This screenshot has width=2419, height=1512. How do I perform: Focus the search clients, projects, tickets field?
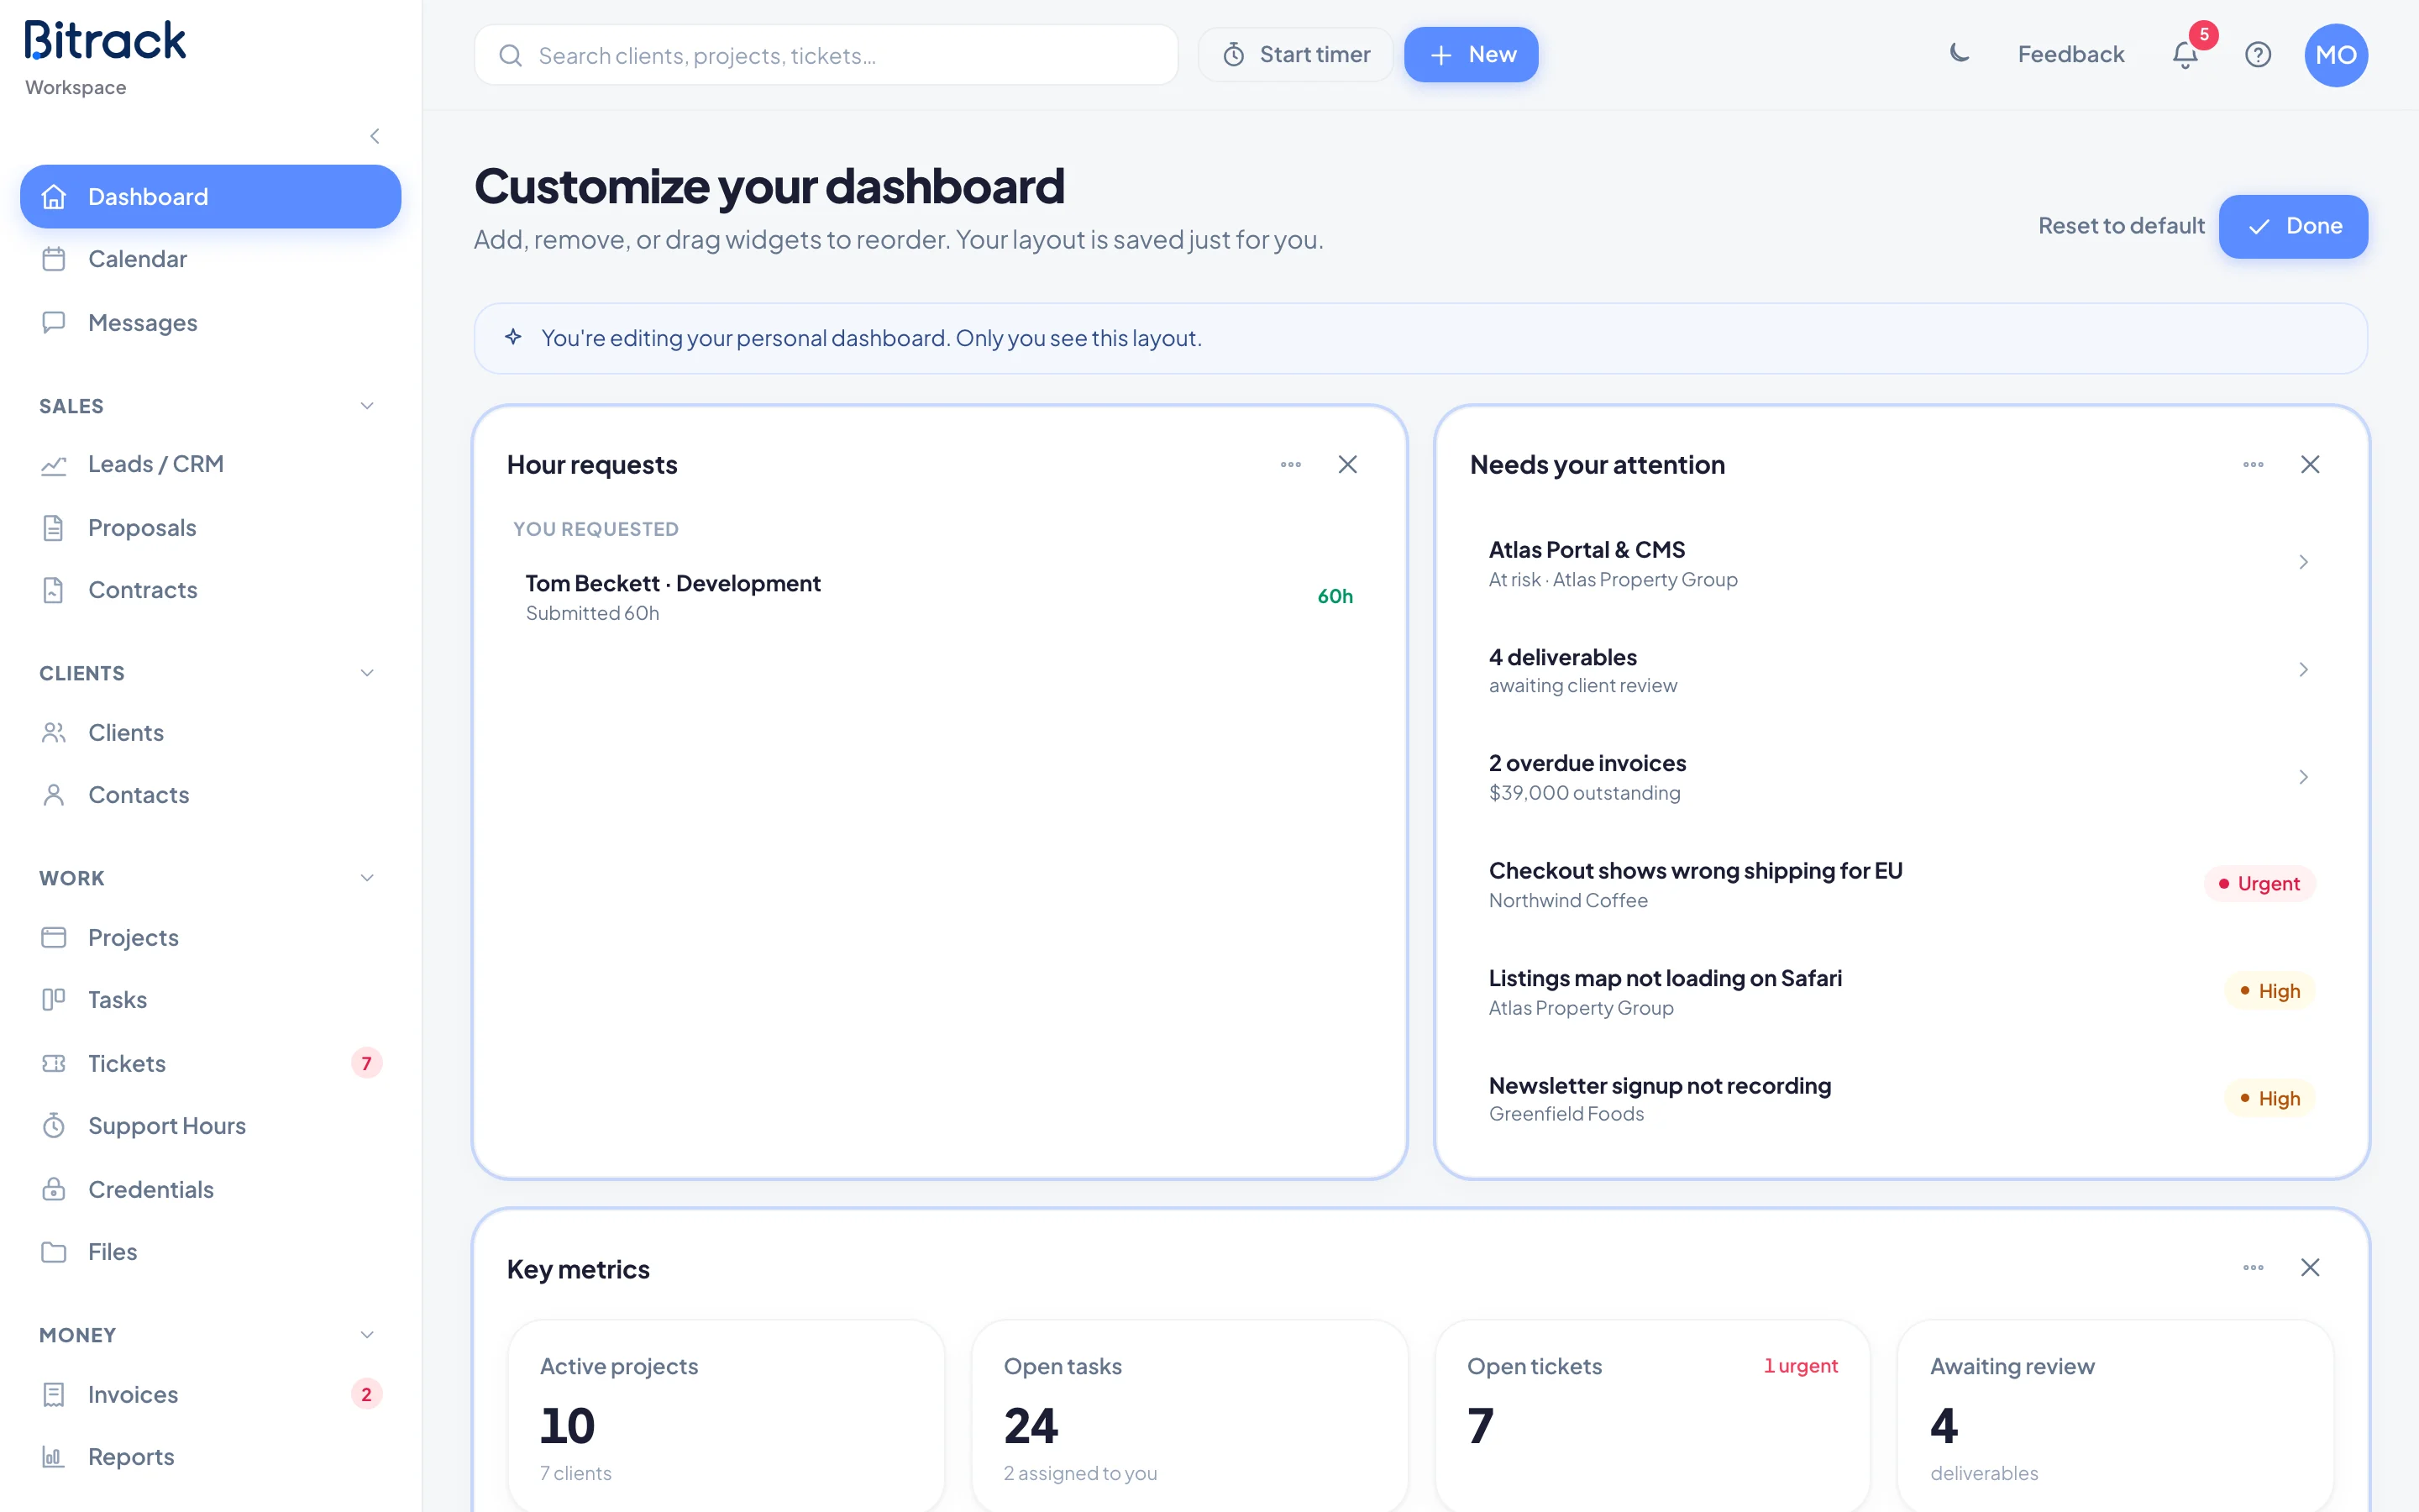point(826,55)
